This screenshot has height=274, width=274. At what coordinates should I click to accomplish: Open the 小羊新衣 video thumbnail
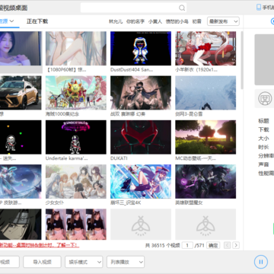pyautogui.click(x=205, y=49)
